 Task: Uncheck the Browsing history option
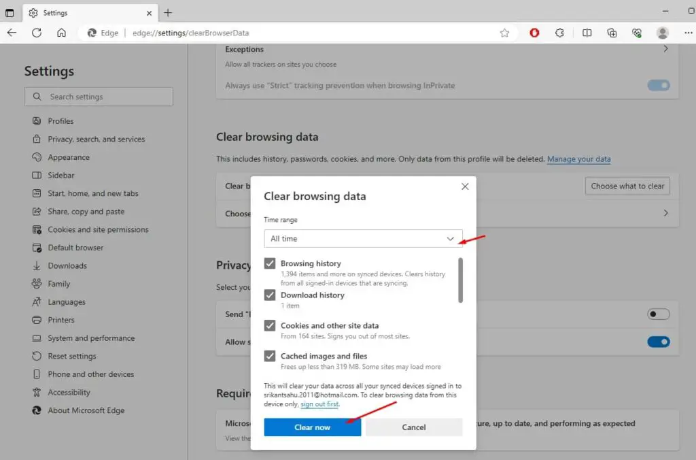271,263
